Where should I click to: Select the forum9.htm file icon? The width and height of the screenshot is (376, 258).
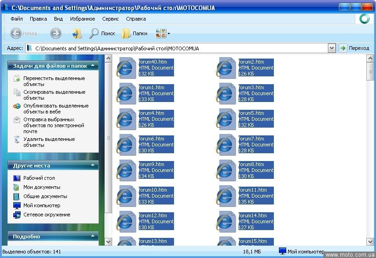coord(126,170)
